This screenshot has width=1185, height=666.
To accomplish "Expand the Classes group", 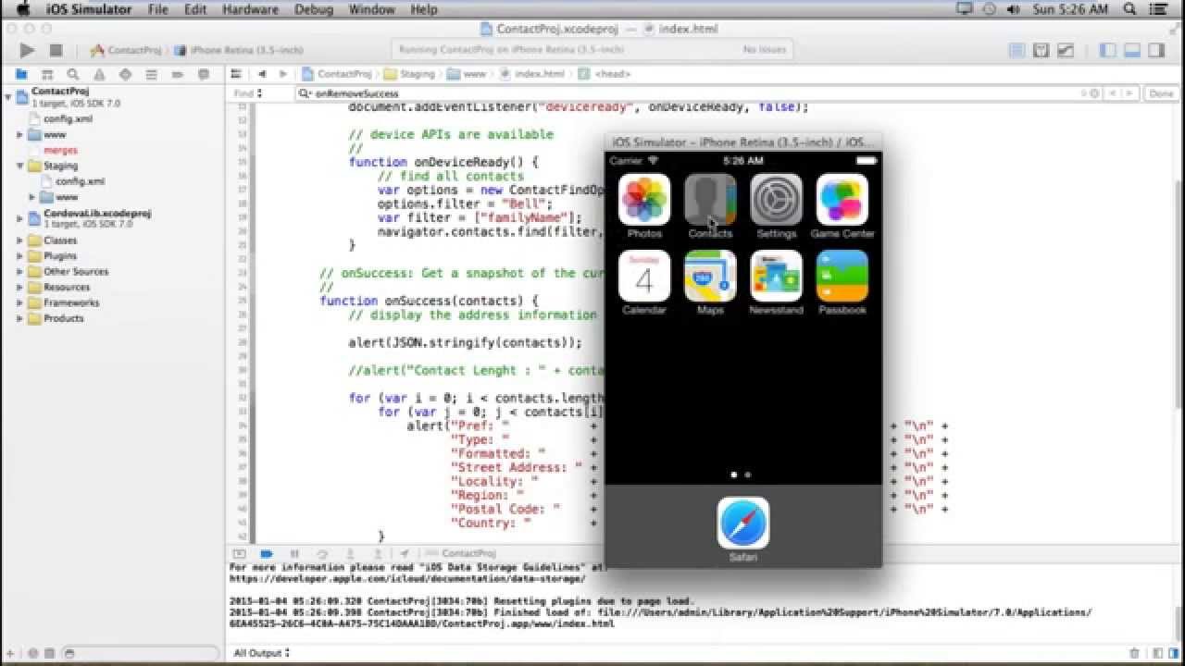I will 19,240.
